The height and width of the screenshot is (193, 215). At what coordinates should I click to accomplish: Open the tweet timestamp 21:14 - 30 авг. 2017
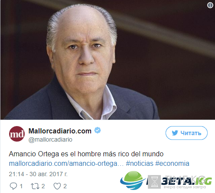pyautogui.click(x=38, y=174)
